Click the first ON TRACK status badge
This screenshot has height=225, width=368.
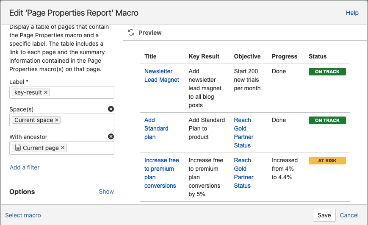pos(327,72)
